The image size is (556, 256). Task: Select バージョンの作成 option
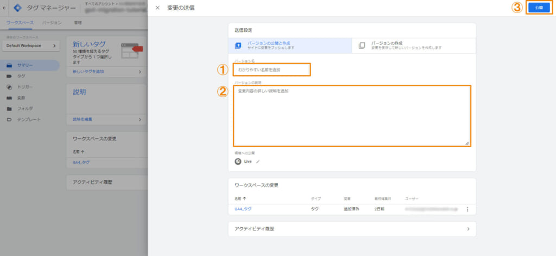(x=413, y=46)
